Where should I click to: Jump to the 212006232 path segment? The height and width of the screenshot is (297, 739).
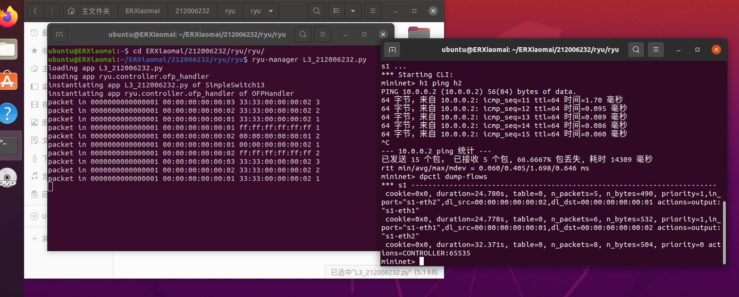[192, 10]
